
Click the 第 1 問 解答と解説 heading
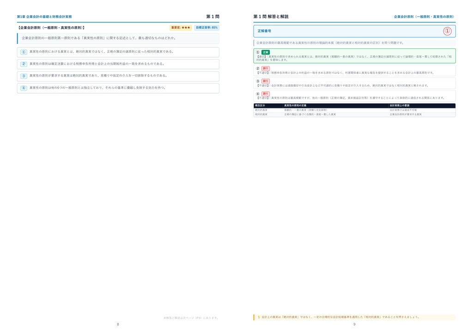tap(271, 17)
